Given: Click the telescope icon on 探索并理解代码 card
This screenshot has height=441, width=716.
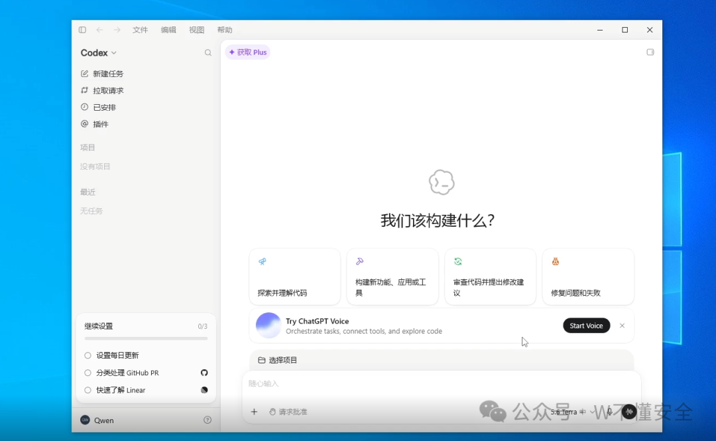Looking at the screenshot, I should coord(262,261).
